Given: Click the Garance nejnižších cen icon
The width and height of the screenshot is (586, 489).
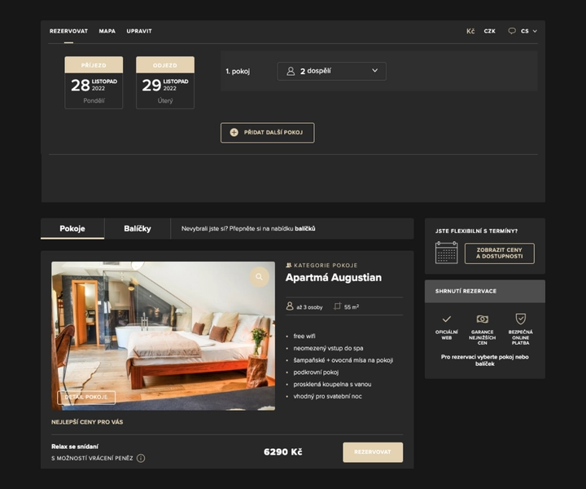Looking at the screenshot, I should [x=482, y=319].
